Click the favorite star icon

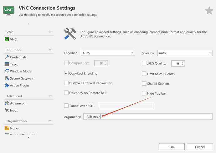point(209,11)
